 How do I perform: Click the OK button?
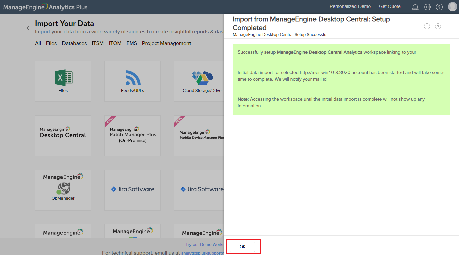click(243, 247)
